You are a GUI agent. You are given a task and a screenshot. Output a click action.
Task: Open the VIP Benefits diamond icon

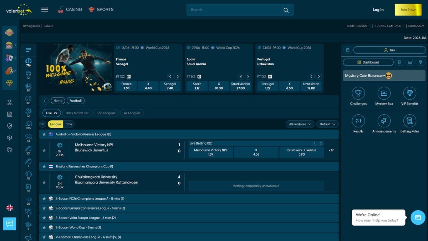(x=410, y=93)
